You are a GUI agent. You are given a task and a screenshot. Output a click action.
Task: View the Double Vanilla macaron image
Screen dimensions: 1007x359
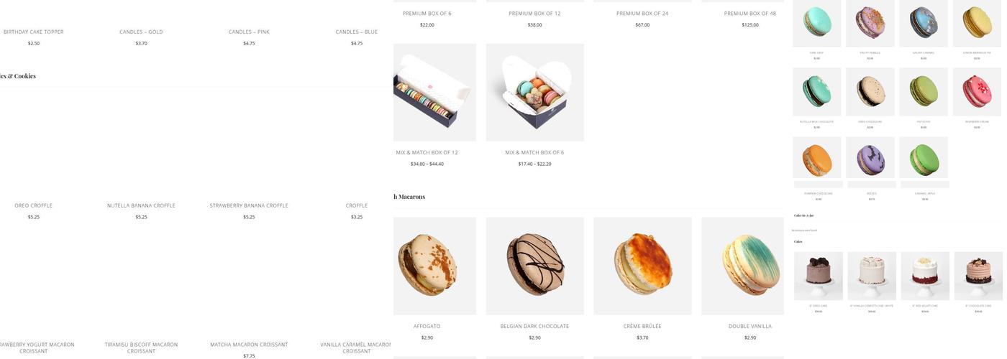pyautogui.click(x=743, y=266)
